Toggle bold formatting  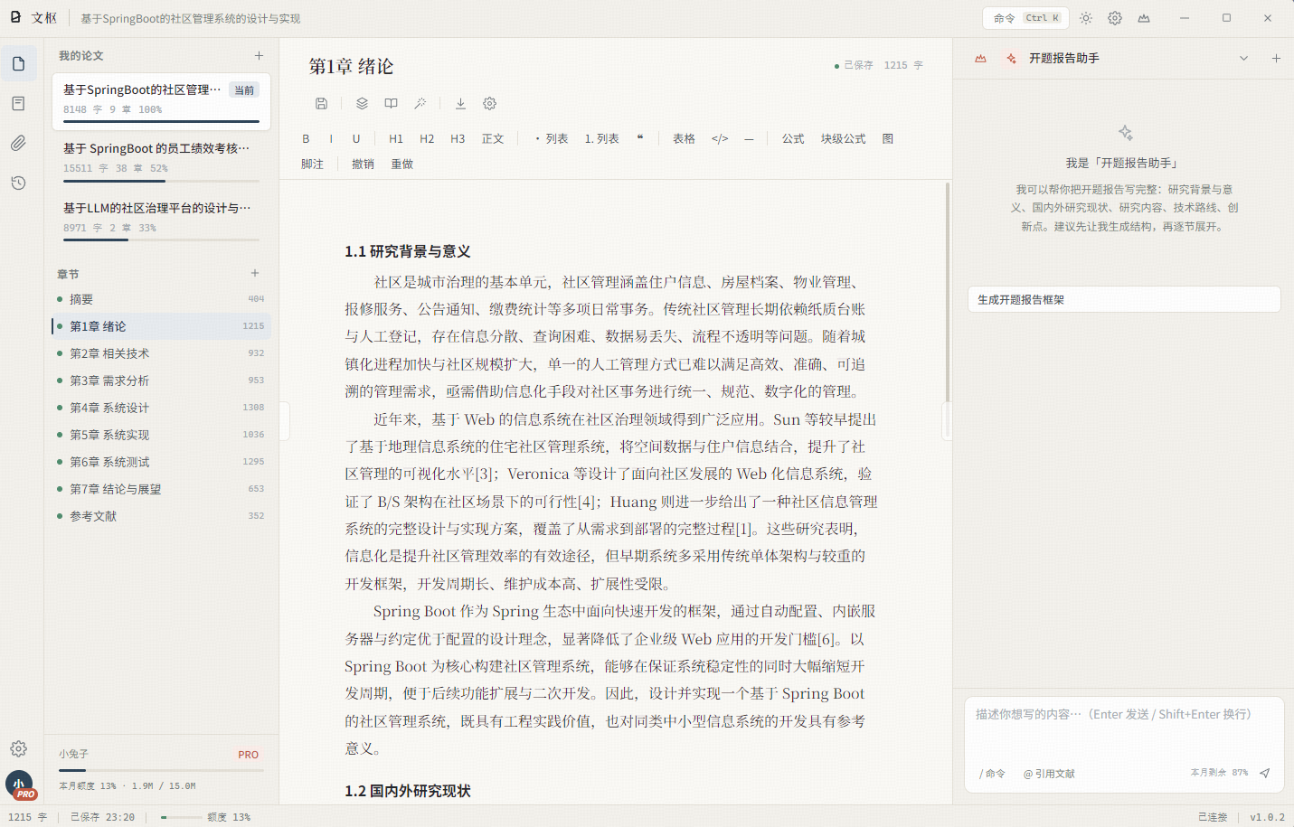click(306, 138)
